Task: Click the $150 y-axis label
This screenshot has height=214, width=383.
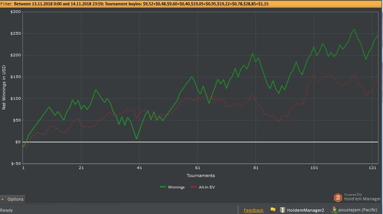Action: pyautogui.click(x=16, y=77)
